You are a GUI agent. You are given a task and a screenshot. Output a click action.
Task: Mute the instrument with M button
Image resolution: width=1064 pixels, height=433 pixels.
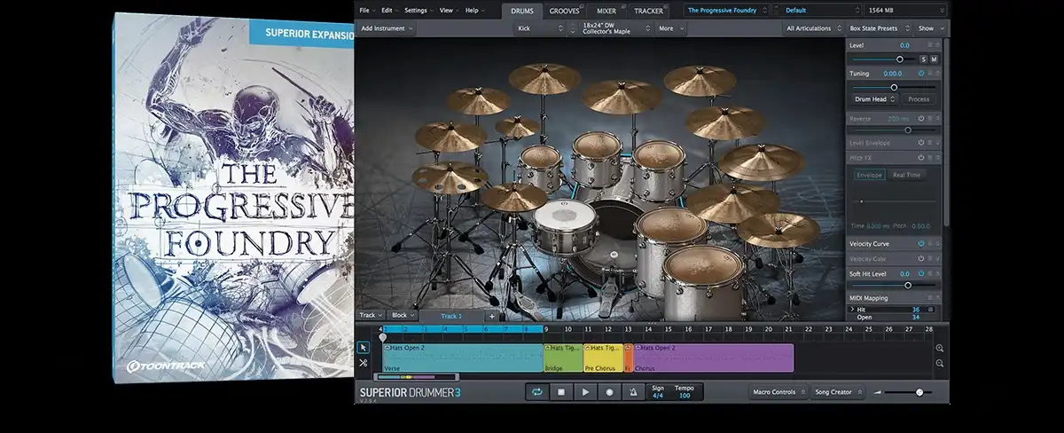[x=933, y=59]
